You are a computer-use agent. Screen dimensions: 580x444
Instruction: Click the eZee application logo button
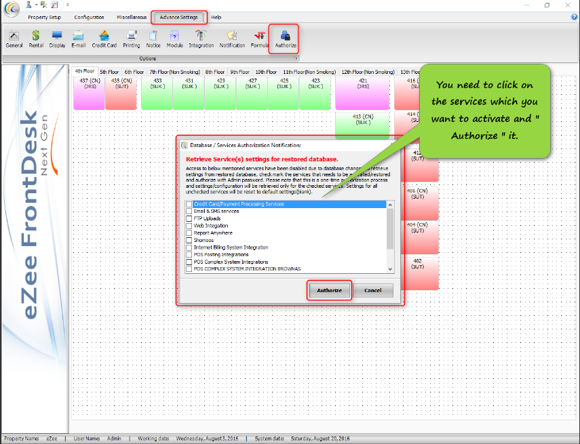click(x=12, y=9)
